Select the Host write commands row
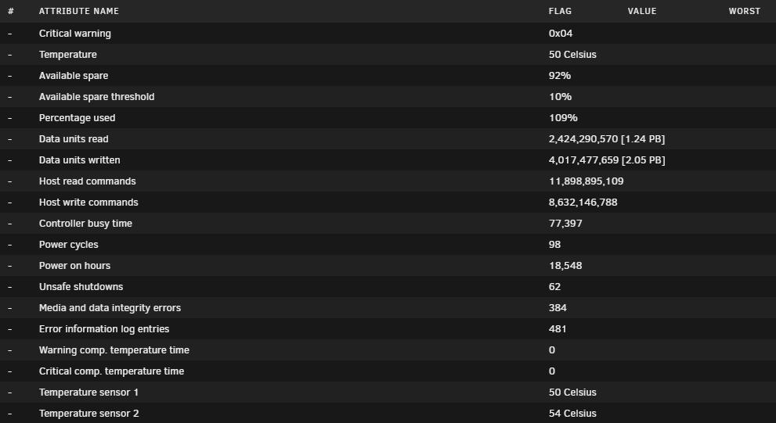Screen dimensions: 776x423 [388, 202]
